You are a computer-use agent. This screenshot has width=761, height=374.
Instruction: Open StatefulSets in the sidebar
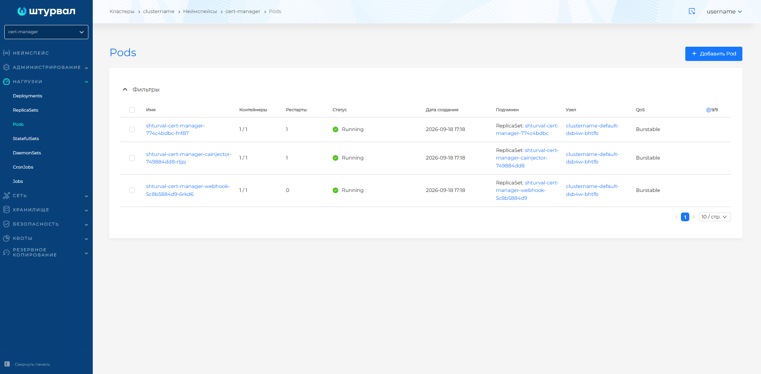point(26,139)
